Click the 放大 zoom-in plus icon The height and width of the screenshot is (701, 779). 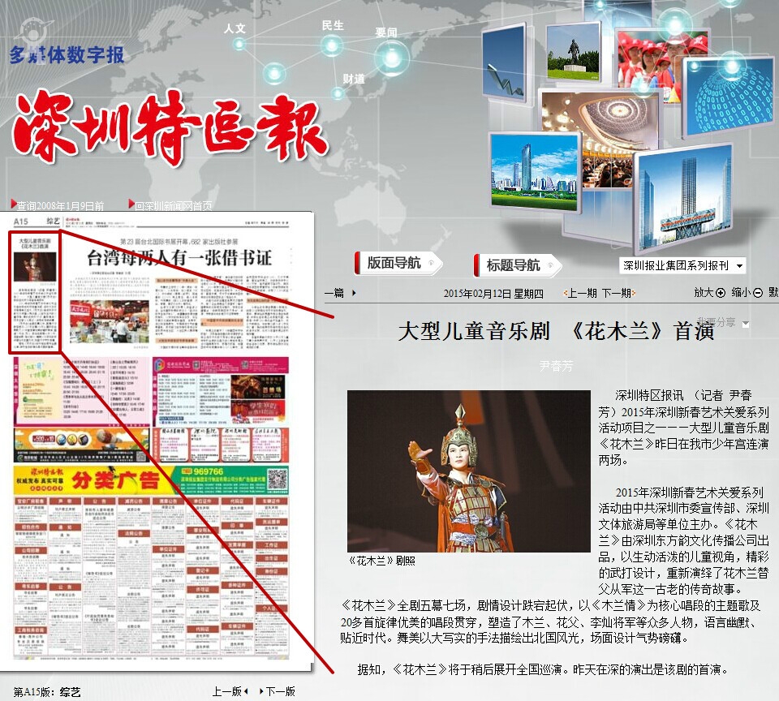pos(721,293)
